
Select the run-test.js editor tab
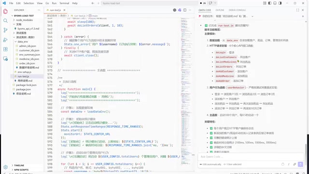click(55, 10)
